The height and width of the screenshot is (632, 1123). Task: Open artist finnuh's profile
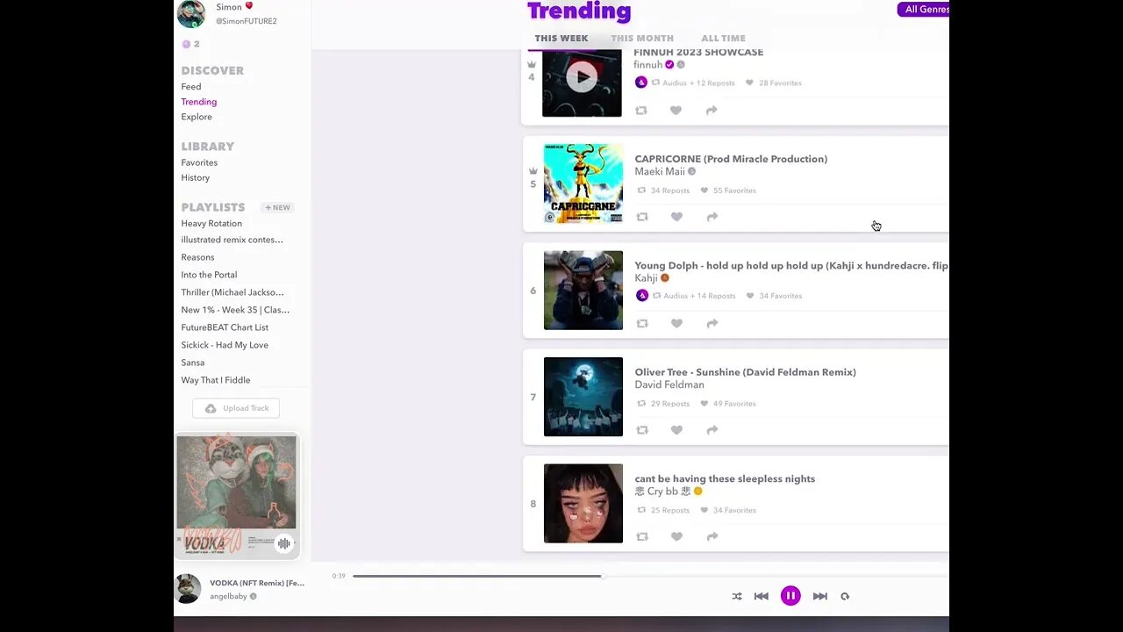(x=648, y=65)
